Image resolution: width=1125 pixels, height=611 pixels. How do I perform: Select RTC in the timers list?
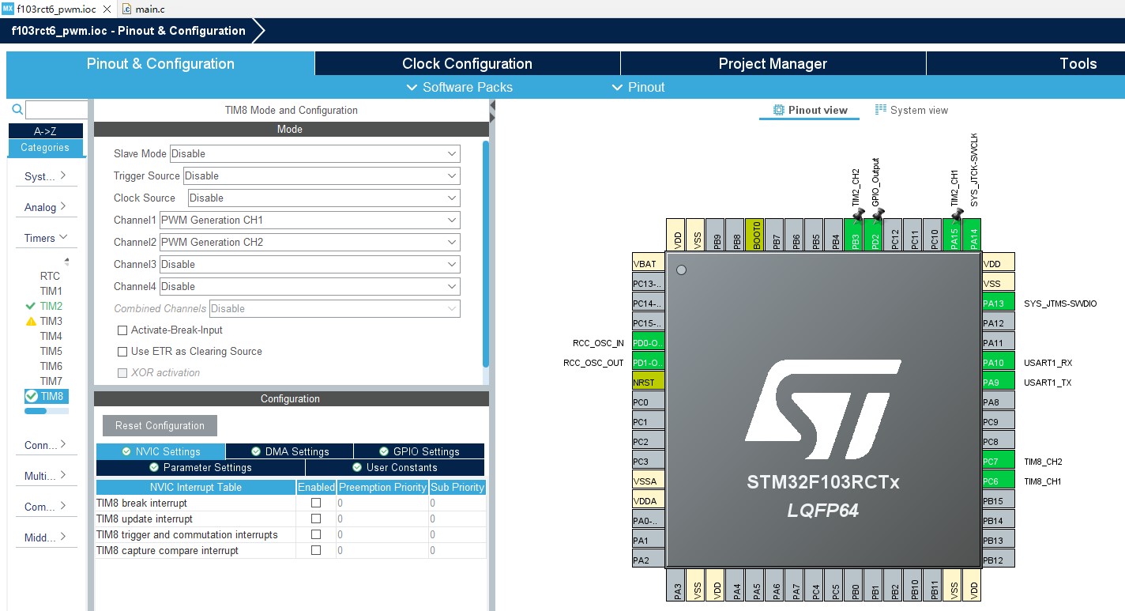50,276
